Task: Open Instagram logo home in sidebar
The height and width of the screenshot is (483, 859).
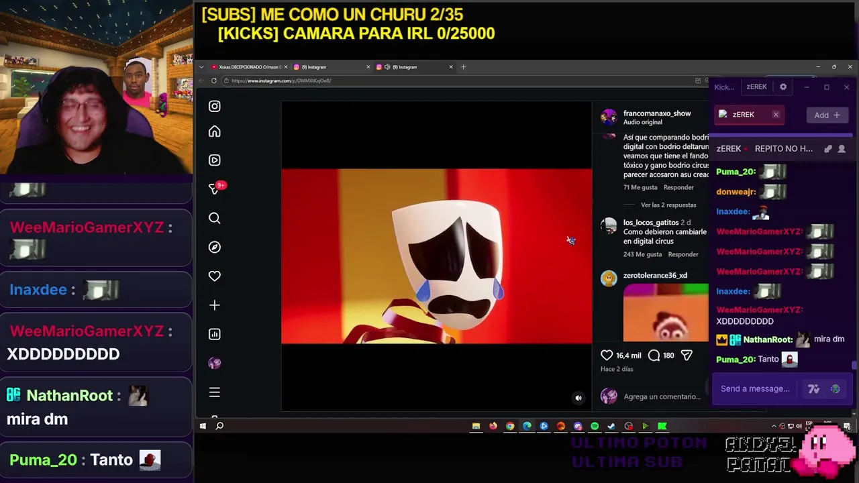Action: (x=215, y=106)
